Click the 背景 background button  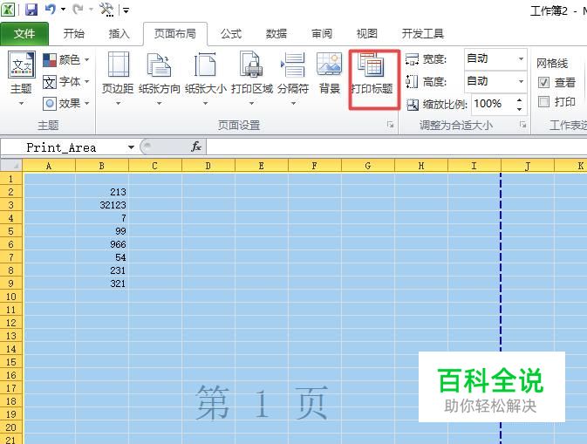point(330,73)
